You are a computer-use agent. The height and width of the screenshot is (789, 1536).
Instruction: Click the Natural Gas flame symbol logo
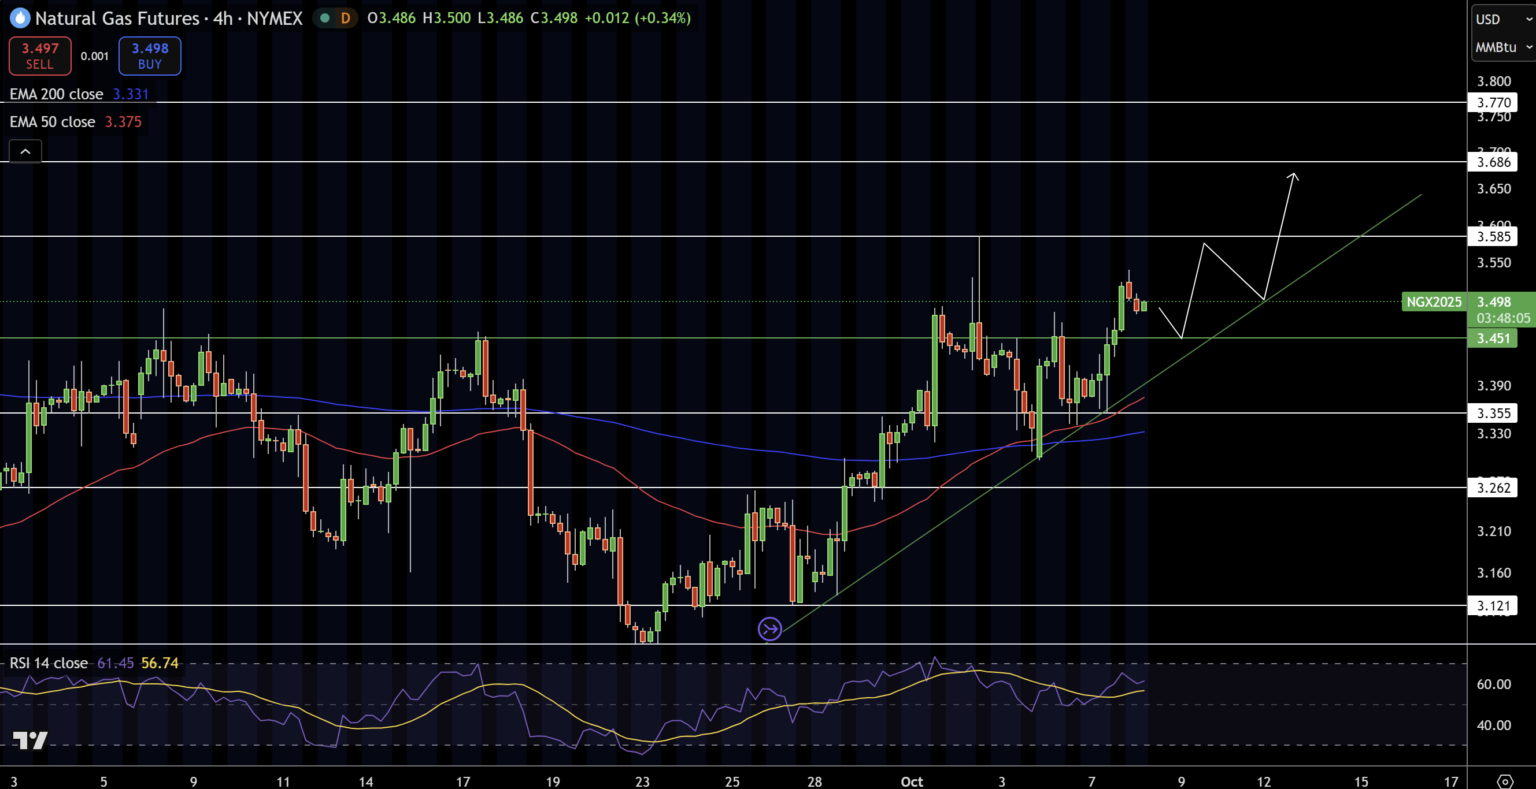(20, 18)
